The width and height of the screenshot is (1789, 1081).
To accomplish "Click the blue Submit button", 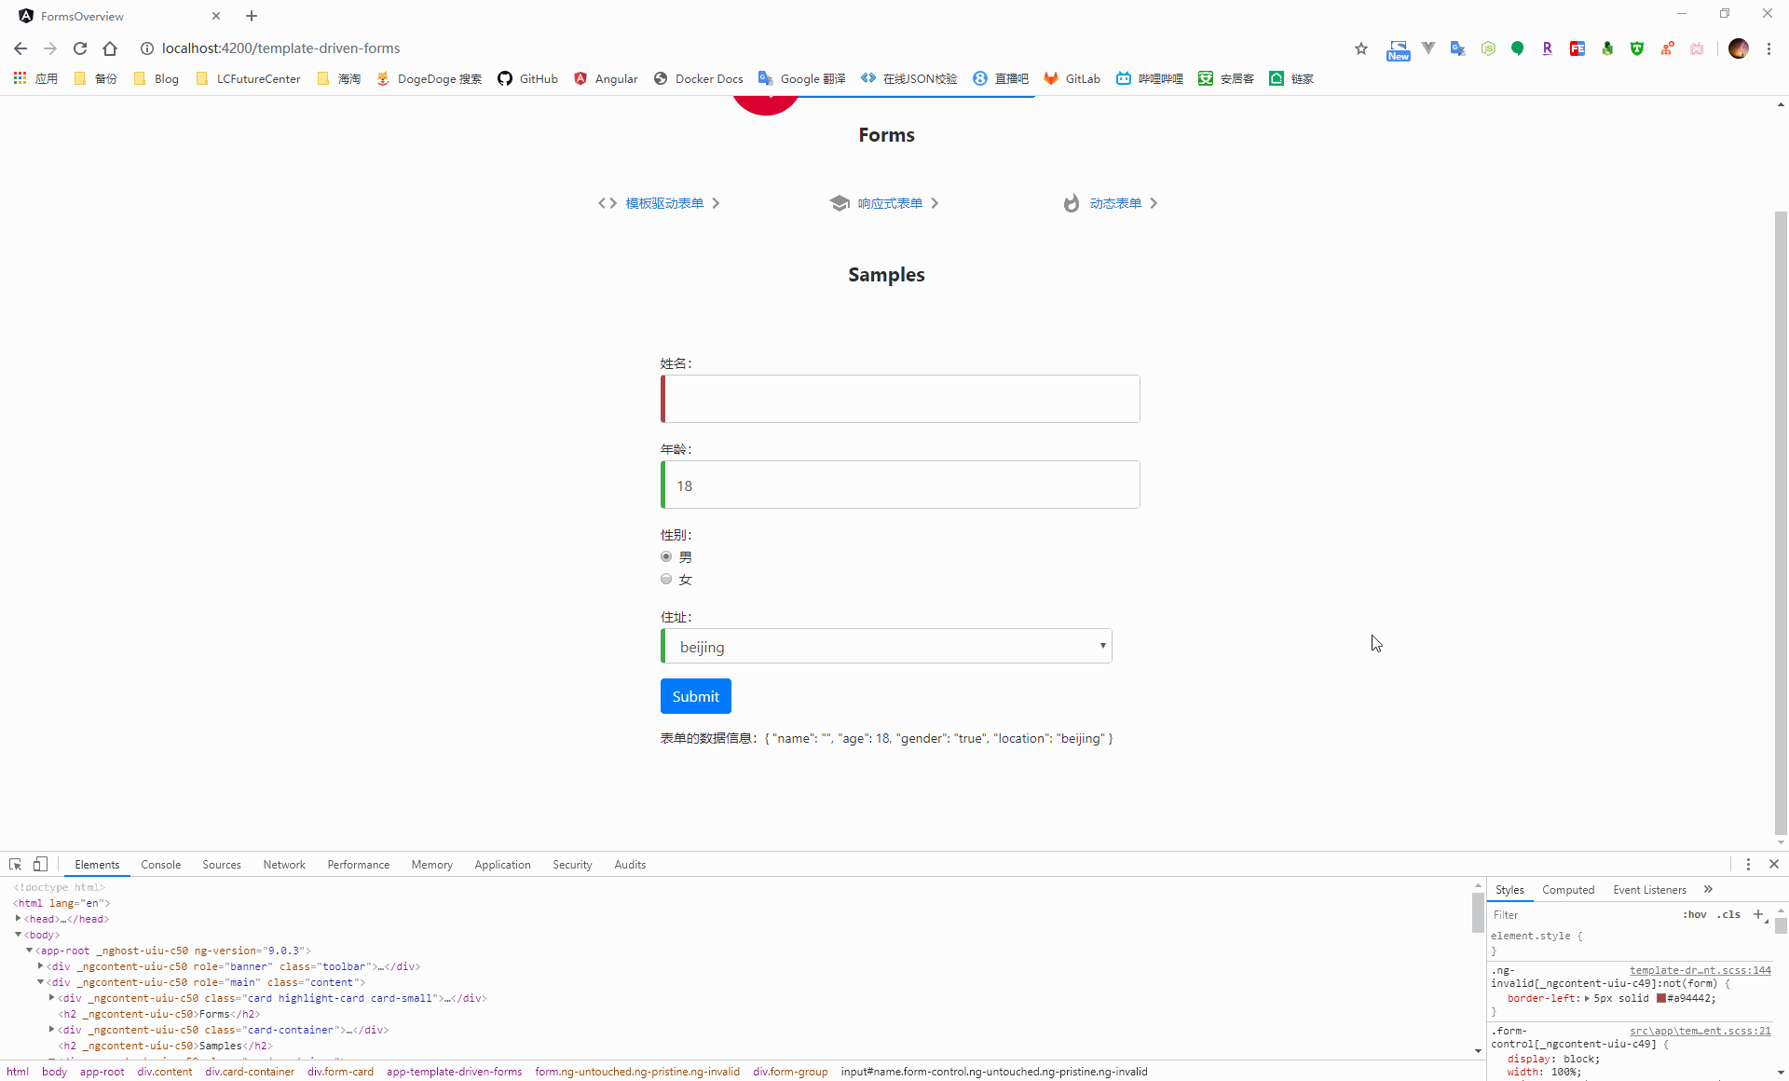I will pos(695,696).
